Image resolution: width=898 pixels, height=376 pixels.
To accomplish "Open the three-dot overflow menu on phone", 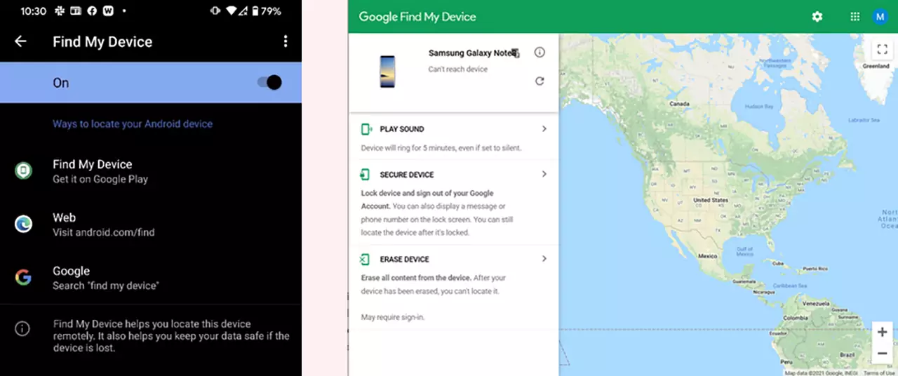I will coord(285,41).
